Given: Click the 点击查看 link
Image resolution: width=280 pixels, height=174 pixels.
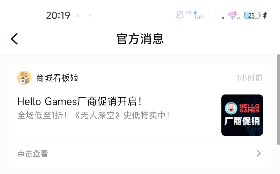Looking at the screenshot, I should 33,154.
